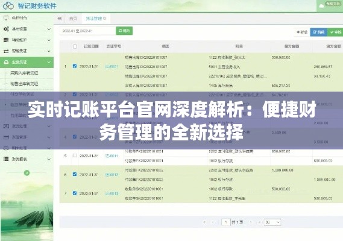This screenshot has width=343, height=241.
Task: Check the empty checkbox for row 5
Action: pos(75,155)
